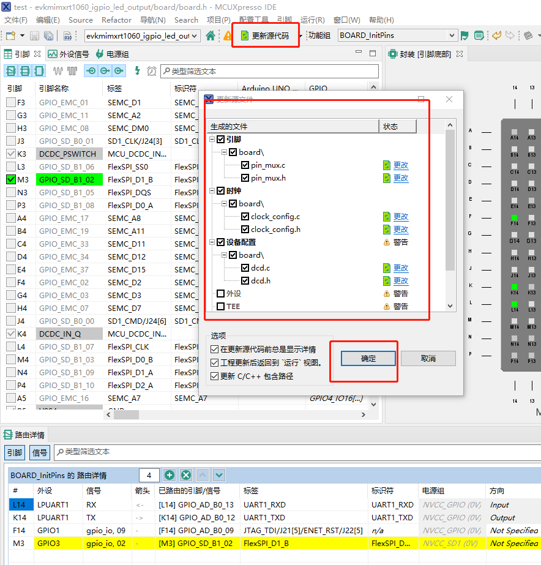This screenshot has width=541, height=565.
Task: Uncheck dcd.c in generated files
Action: [x=245, y=268]
